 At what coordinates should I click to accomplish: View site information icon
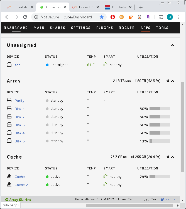36,17
